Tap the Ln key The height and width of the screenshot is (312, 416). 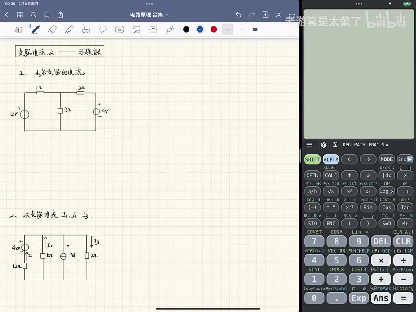point(405,191)
